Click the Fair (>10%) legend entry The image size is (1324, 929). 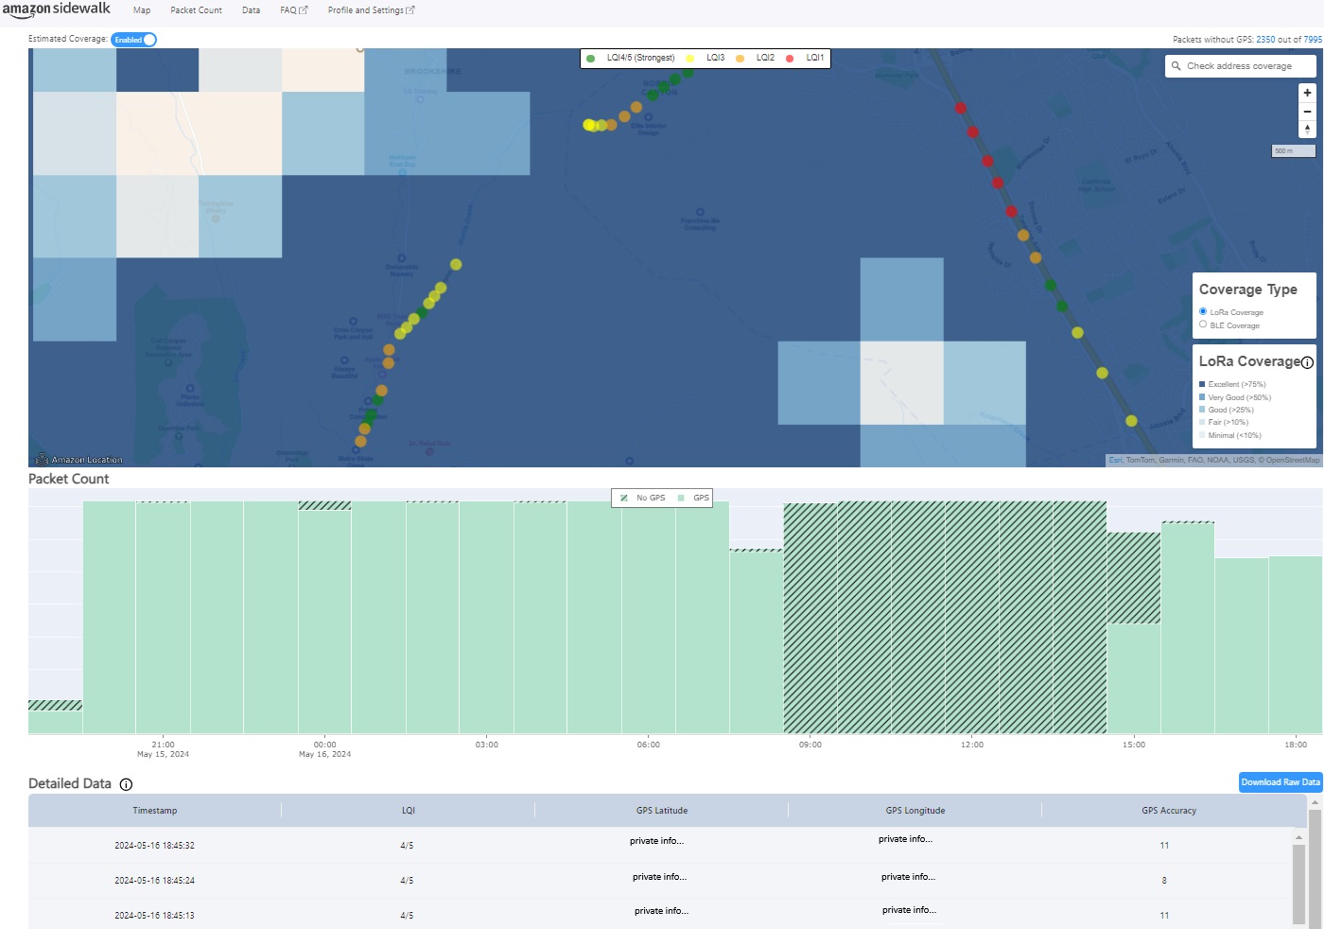click(1224, 423)
